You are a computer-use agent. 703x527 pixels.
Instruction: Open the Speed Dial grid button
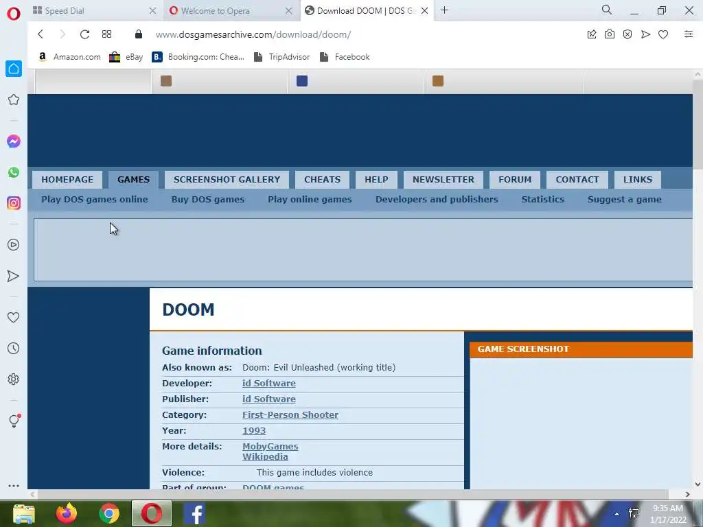[106, 34]
